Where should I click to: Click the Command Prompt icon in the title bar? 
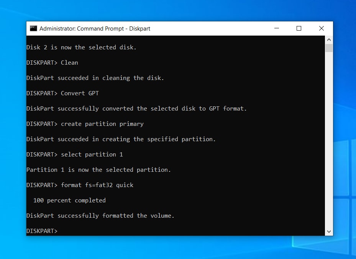33,28
